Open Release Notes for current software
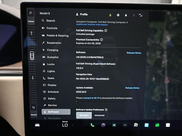This screenshot has height=136, width=182. coord(134,53)
